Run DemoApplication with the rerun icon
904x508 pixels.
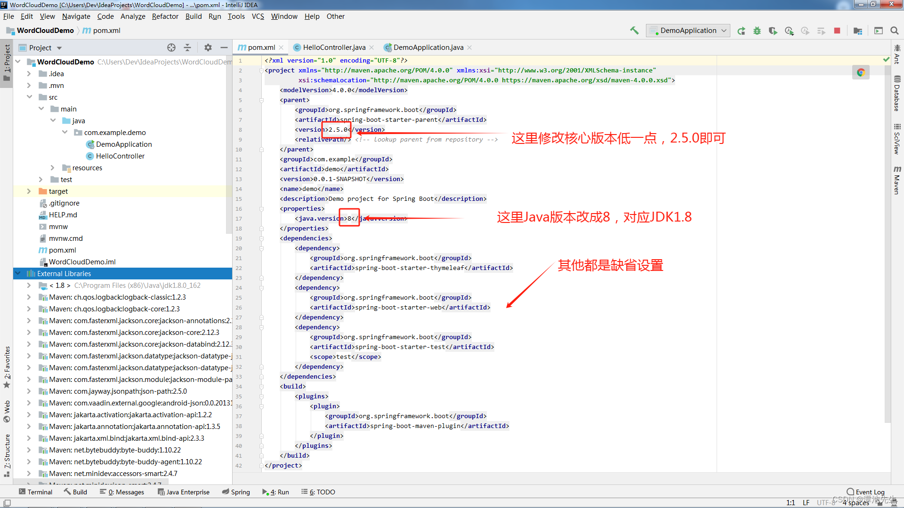741,31
